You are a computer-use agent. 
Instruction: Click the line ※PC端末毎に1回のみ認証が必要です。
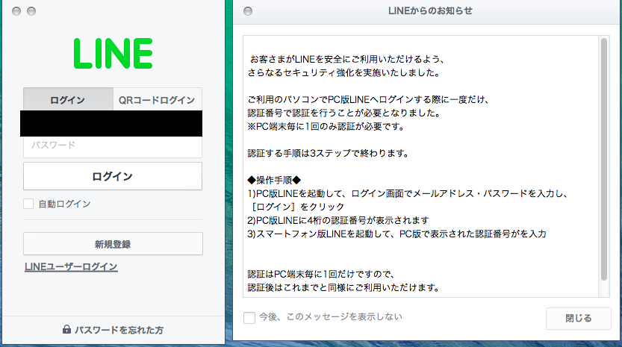[x=326, y=127]
